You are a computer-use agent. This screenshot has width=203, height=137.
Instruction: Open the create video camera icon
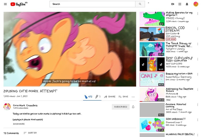(173, 4)
